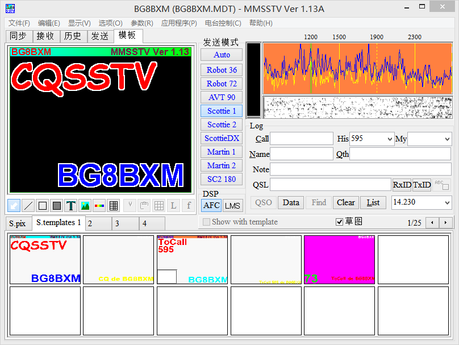Select Scottie 1 send mode

(x=222, y=111)
